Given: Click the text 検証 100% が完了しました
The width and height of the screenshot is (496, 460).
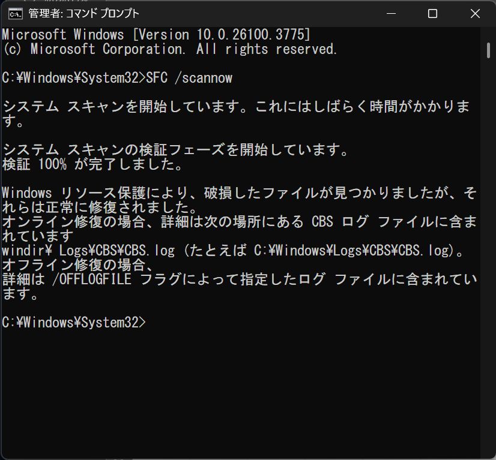Looking at the screenshot, I should click(x=92, y=164).
